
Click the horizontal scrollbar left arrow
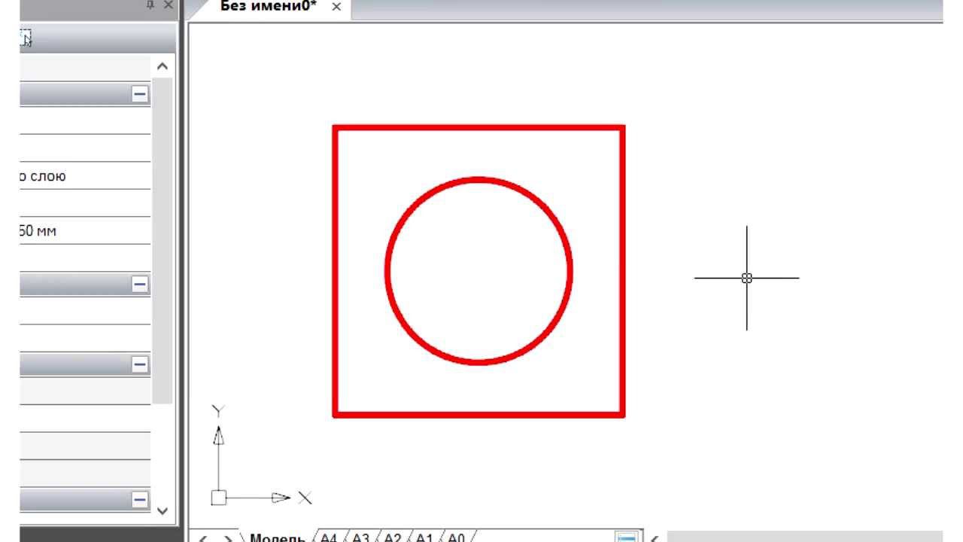coord(655,538)
